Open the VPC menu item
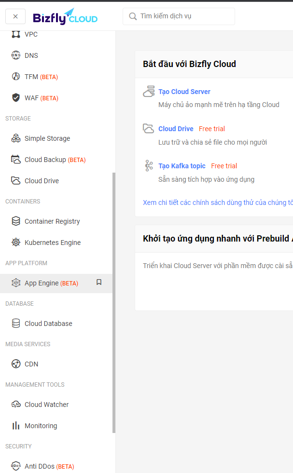Screen dimensions: 293x473 31,35
